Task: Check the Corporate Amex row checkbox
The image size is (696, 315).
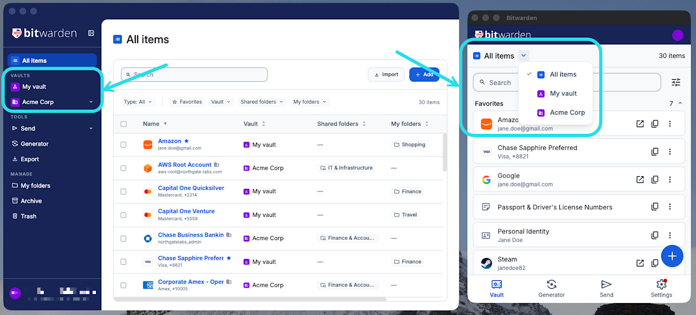Action: (123, 285)
